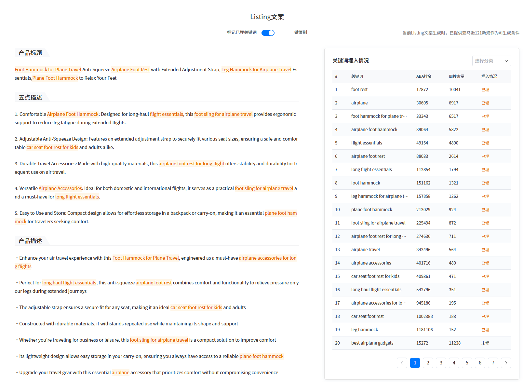Image resolution: width=523 pixels, height=382 pixels.
Task: Click highlighted 'Airplane Accessories' in bullet 4
Action: point(60,188)
